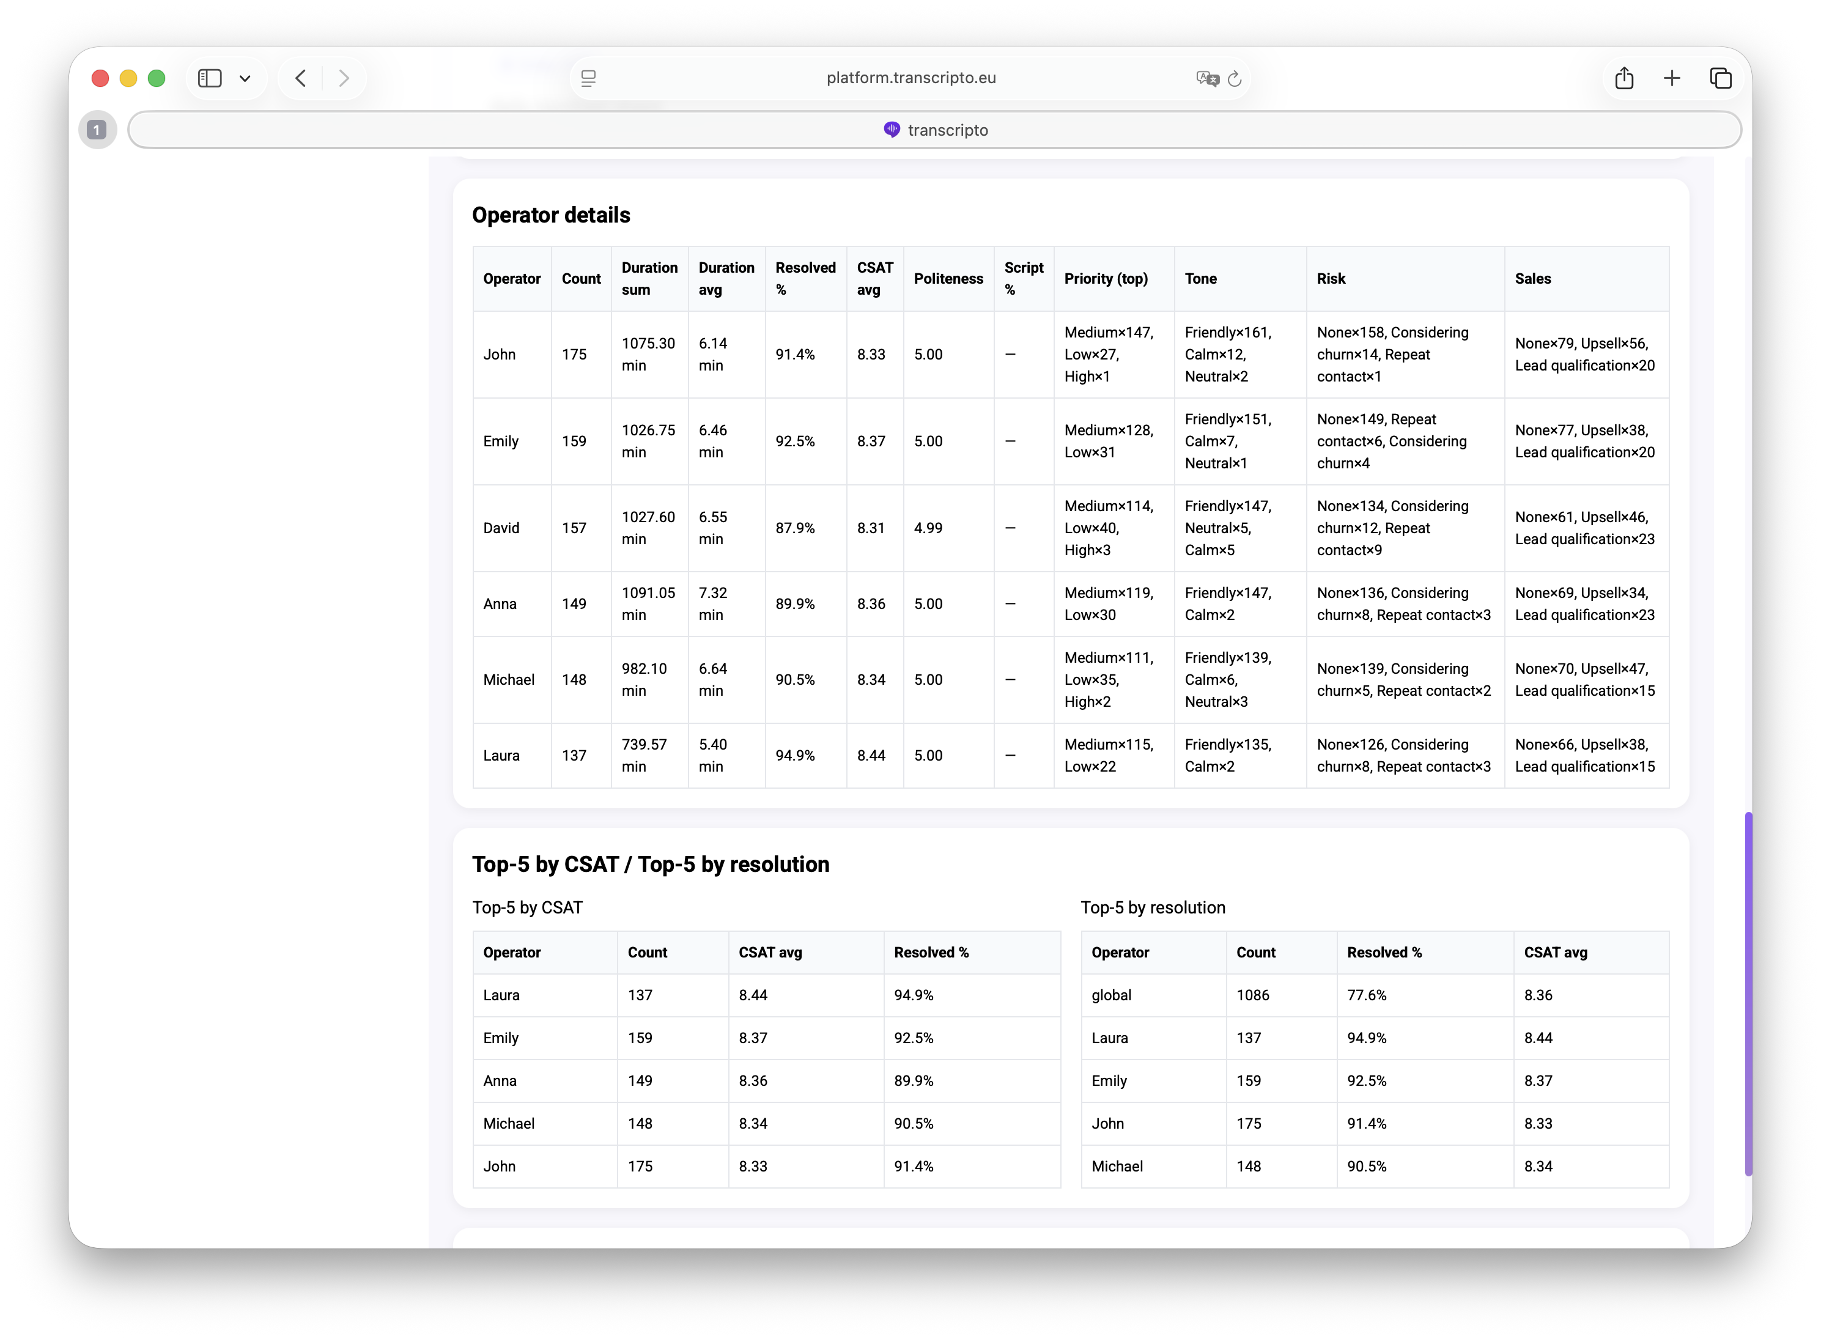Click the translate page icon

pos(1206,78)
